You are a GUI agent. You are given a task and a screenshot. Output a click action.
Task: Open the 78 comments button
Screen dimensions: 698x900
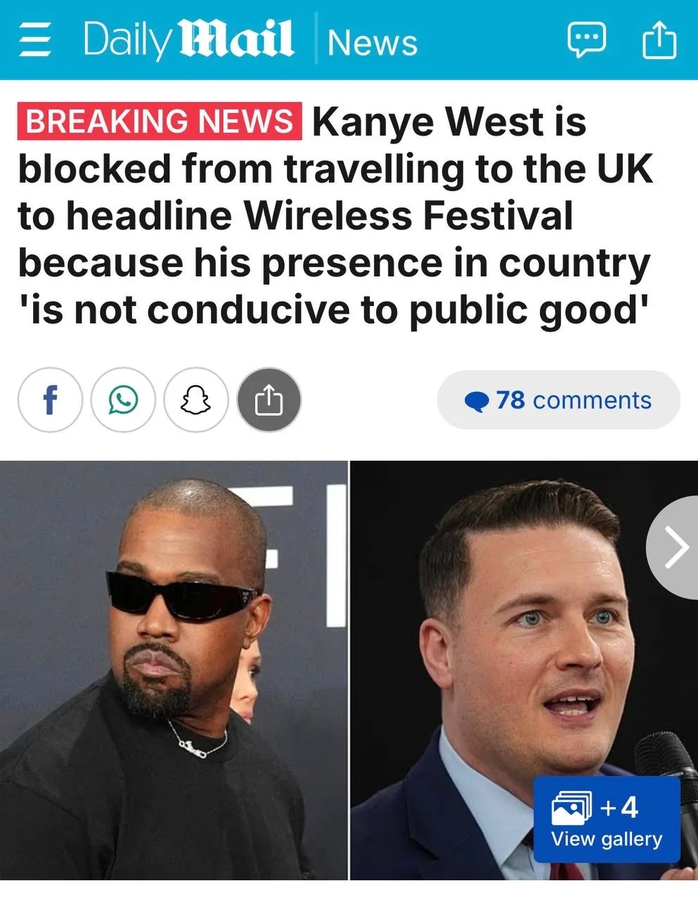[559, 400]
